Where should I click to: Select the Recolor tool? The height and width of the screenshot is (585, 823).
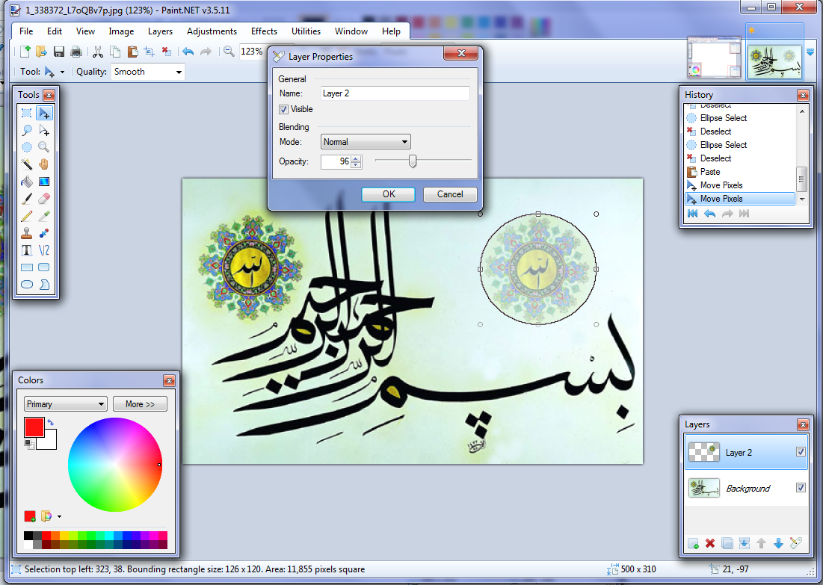[x=44, y=233]
